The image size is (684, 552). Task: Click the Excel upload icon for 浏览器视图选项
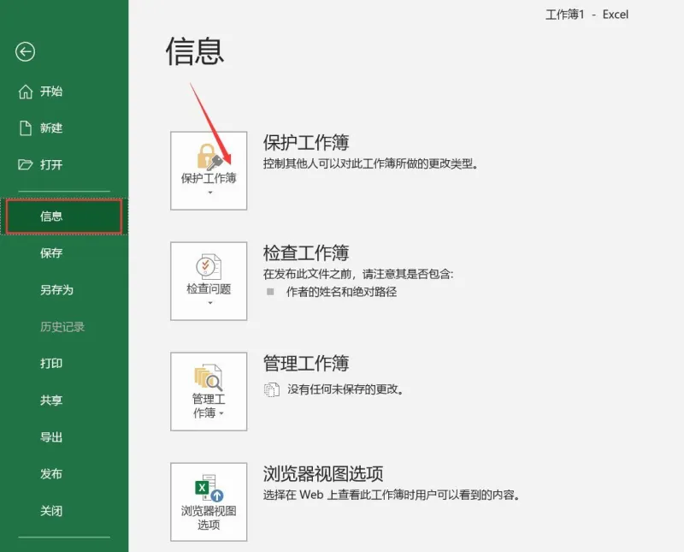coord(209,488)
